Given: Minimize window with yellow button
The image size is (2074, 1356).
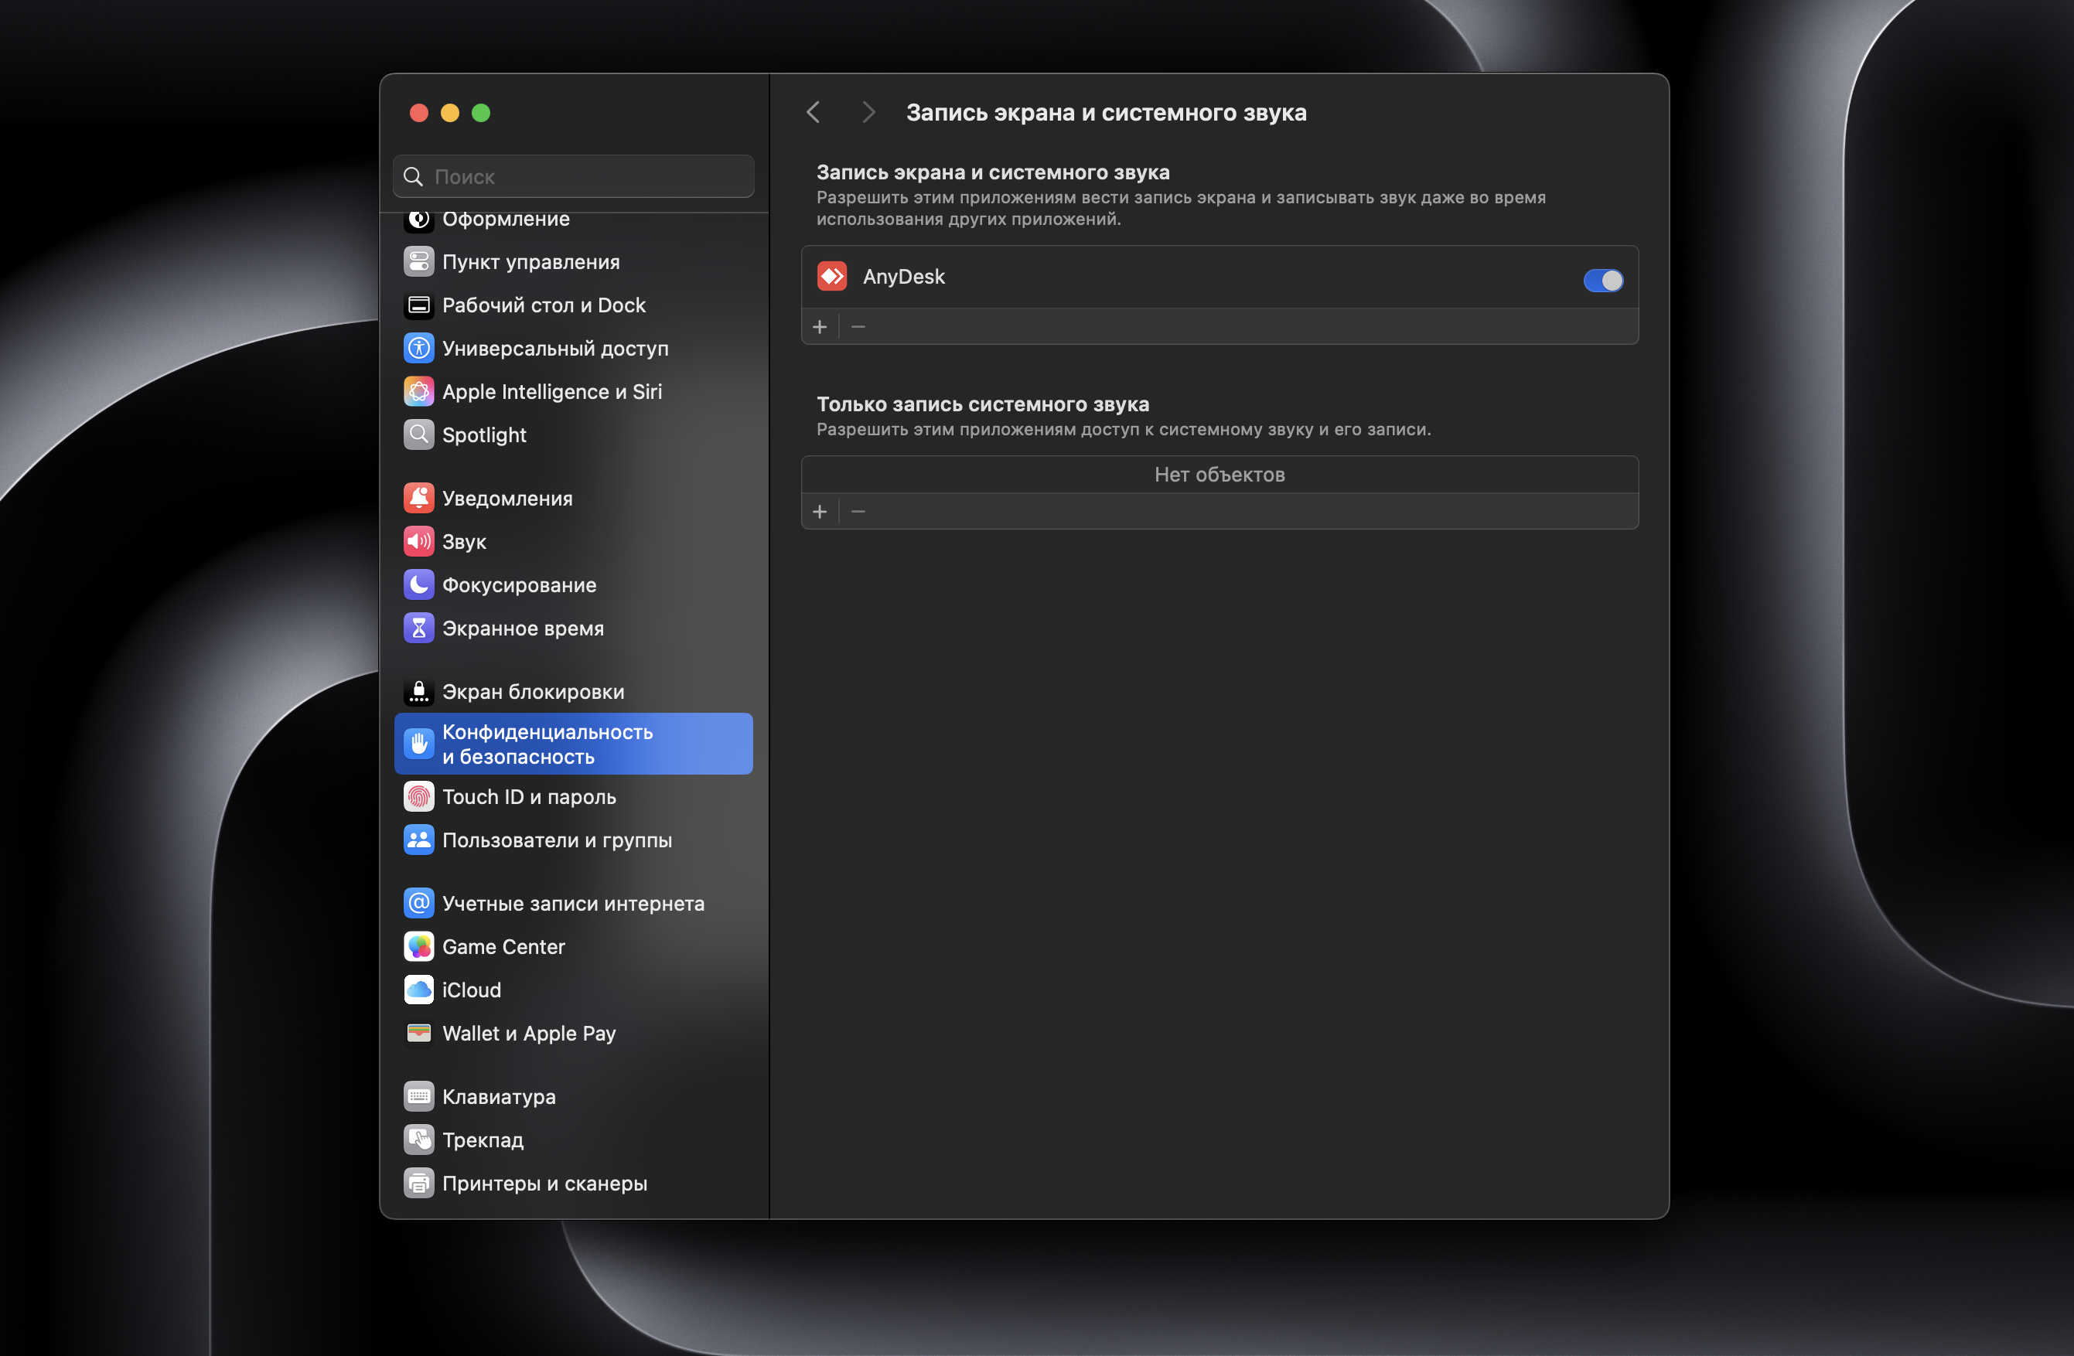Looking at the screenshot, I should click(449, 112).
